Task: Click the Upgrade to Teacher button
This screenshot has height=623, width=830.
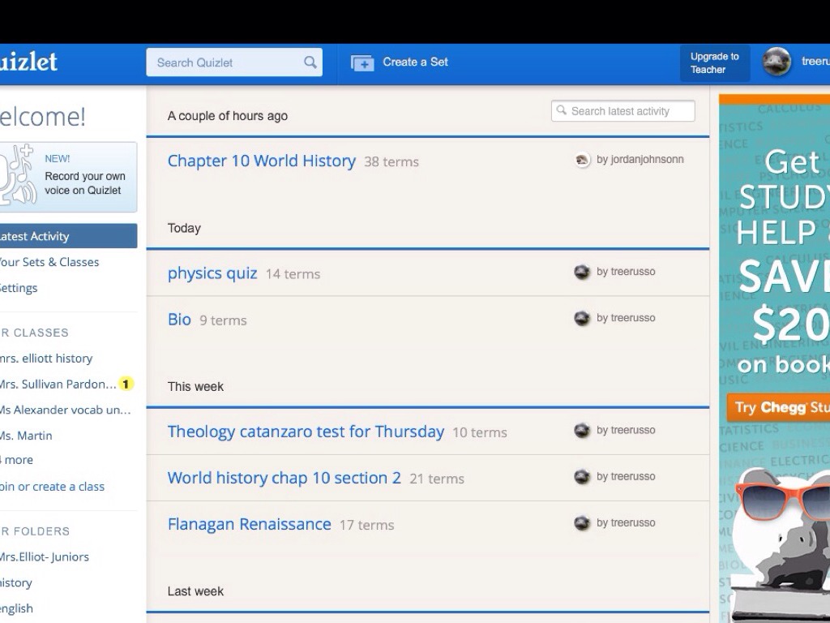Action: [714, 63]
